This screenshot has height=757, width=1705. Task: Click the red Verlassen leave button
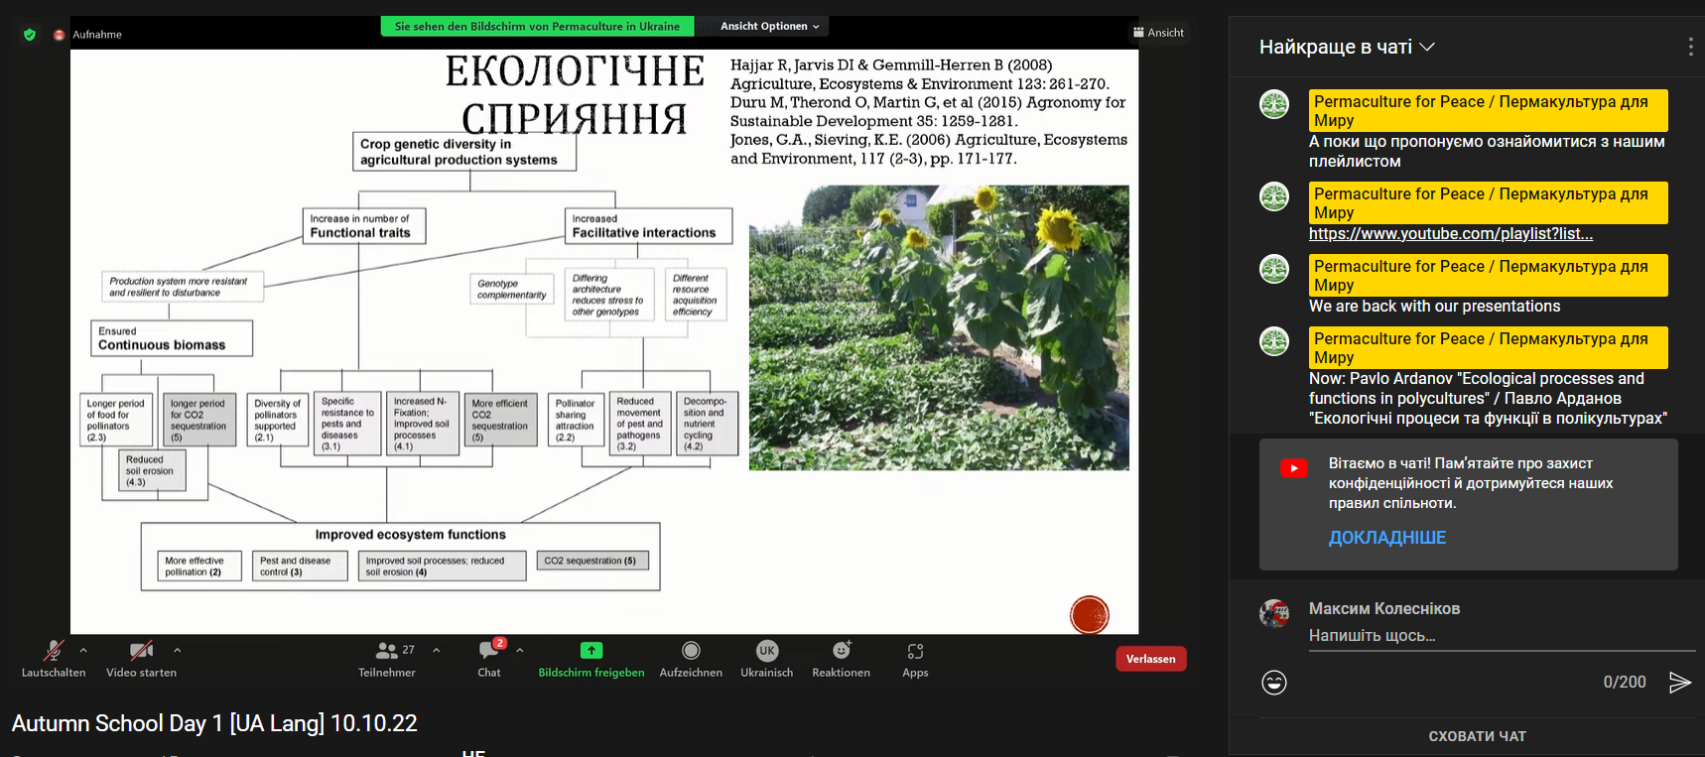[1151, 659]
